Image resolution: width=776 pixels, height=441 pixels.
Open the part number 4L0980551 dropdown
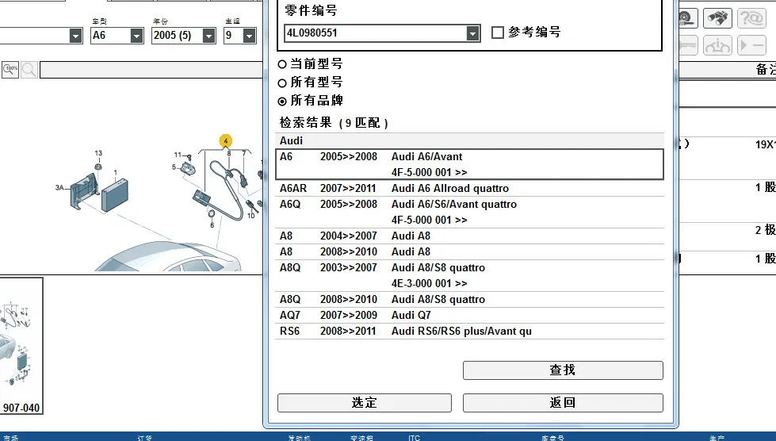coord(472,33)
